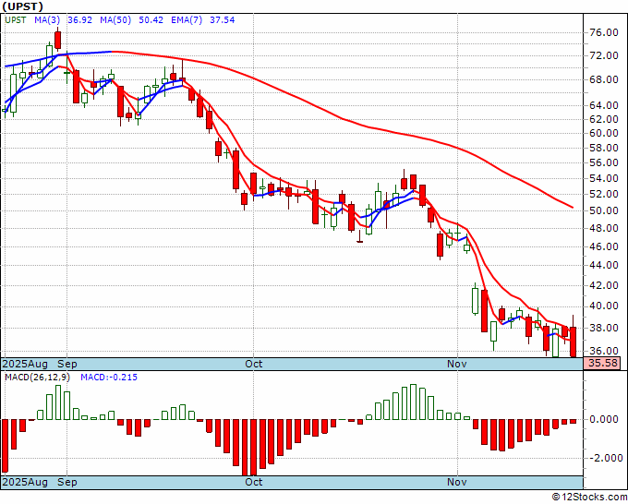Click the EMA(7) value 37.54

coord(223,20)
